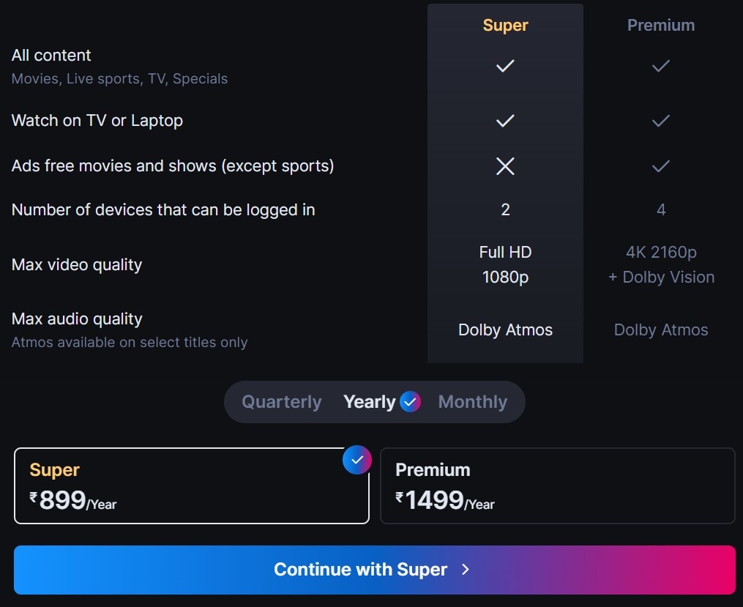Click the X icon for Super ads-free movies

pyautogui.click(x=504, y=166)
